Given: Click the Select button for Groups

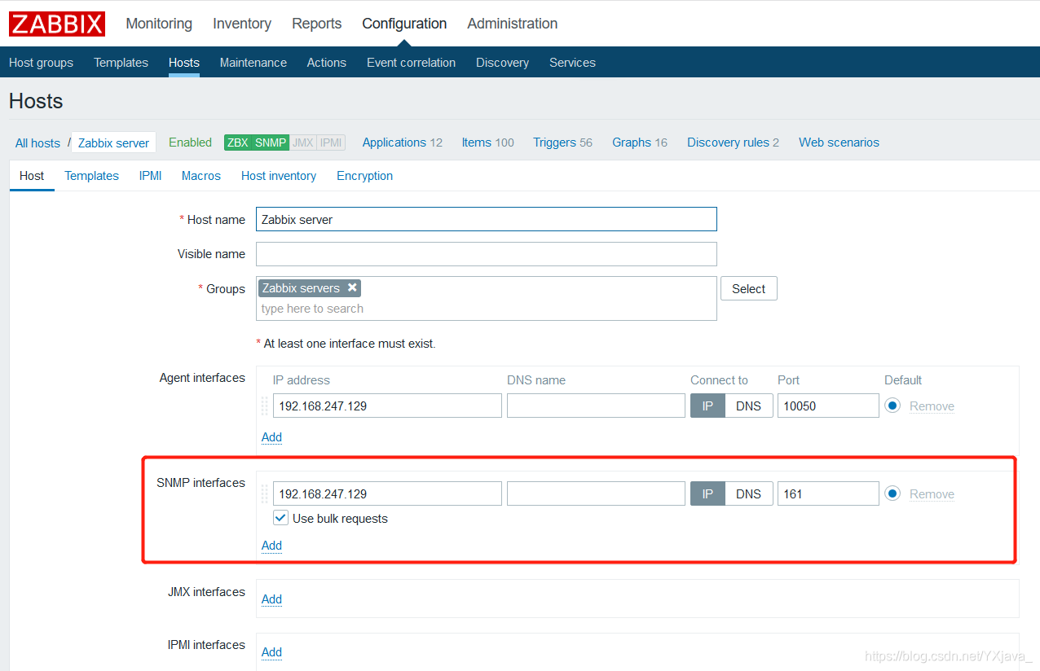Looking at the screenshot, I should point(748,288).
